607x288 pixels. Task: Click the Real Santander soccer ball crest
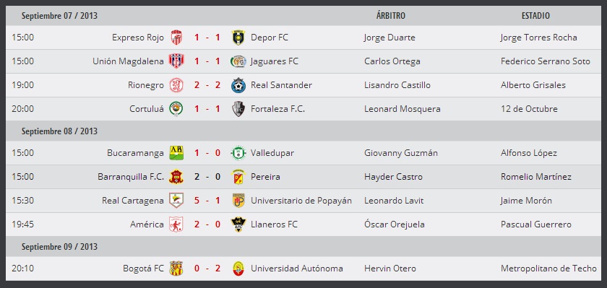tap(238, 85)
